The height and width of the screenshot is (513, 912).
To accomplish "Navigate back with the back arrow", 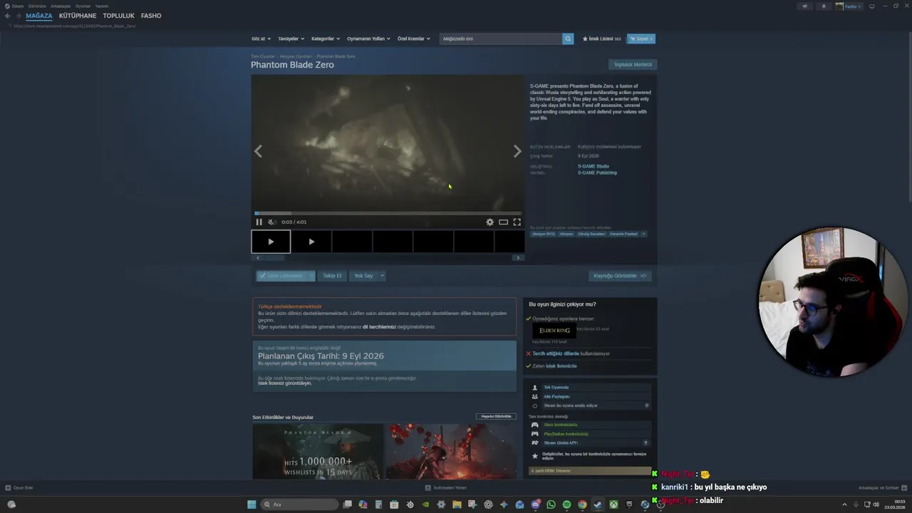I will pyautogui.click(x=7, y=16).
